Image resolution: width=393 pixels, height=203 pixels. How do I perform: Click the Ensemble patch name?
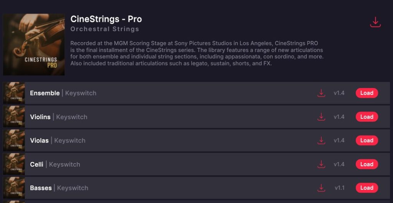(x=45, y=93)
